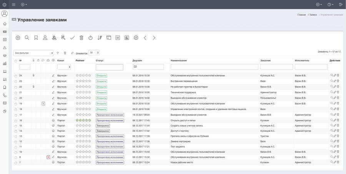The height and width of the screenshot is (174, 346).
Task: Click the assign user person icon
Action: [x=45, y=38]
